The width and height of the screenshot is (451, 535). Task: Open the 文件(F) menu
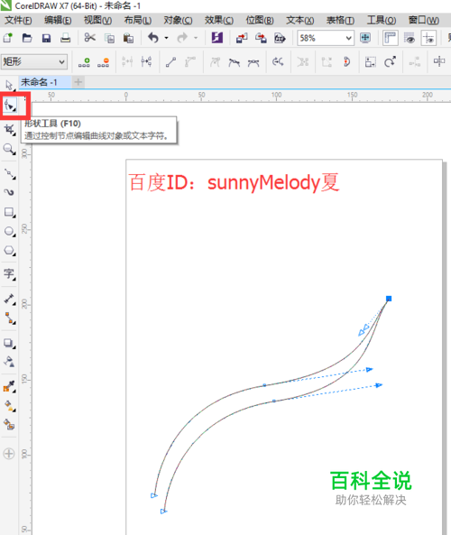(x=18, y=21)
